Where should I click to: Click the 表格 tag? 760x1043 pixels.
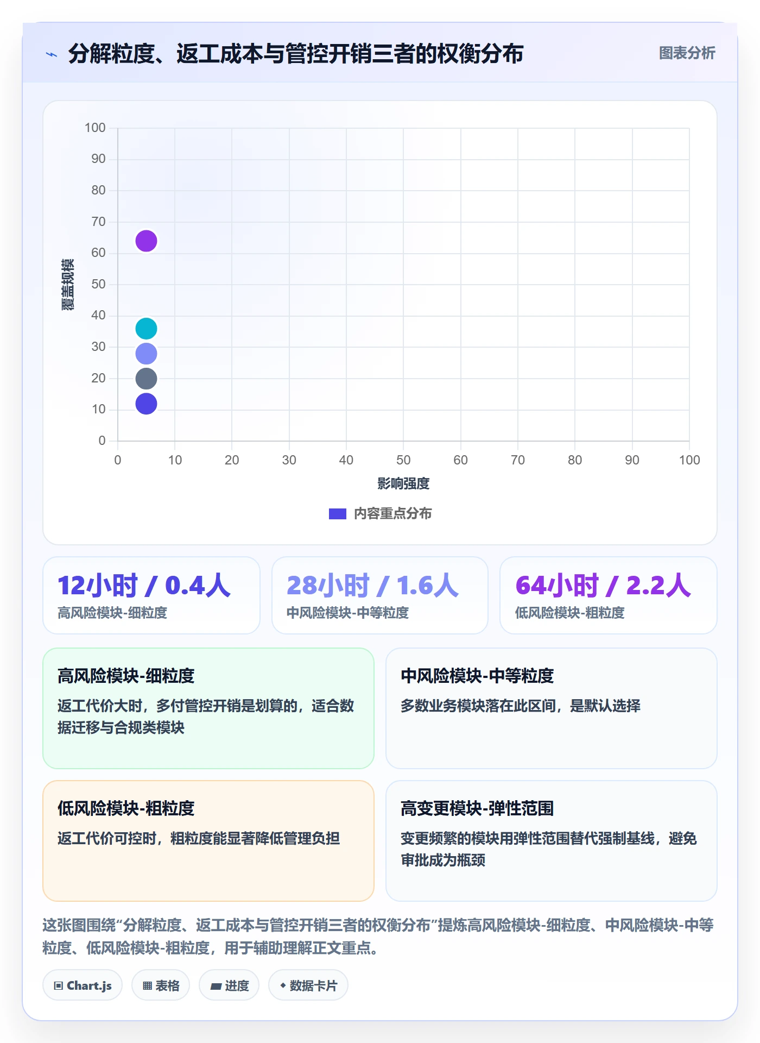point(161,985)
